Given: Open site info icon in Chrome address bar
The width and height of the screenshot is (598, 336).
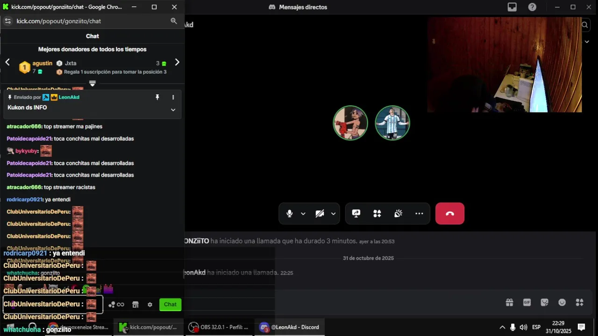Looking at the screenshot, I should coord(7,21).
